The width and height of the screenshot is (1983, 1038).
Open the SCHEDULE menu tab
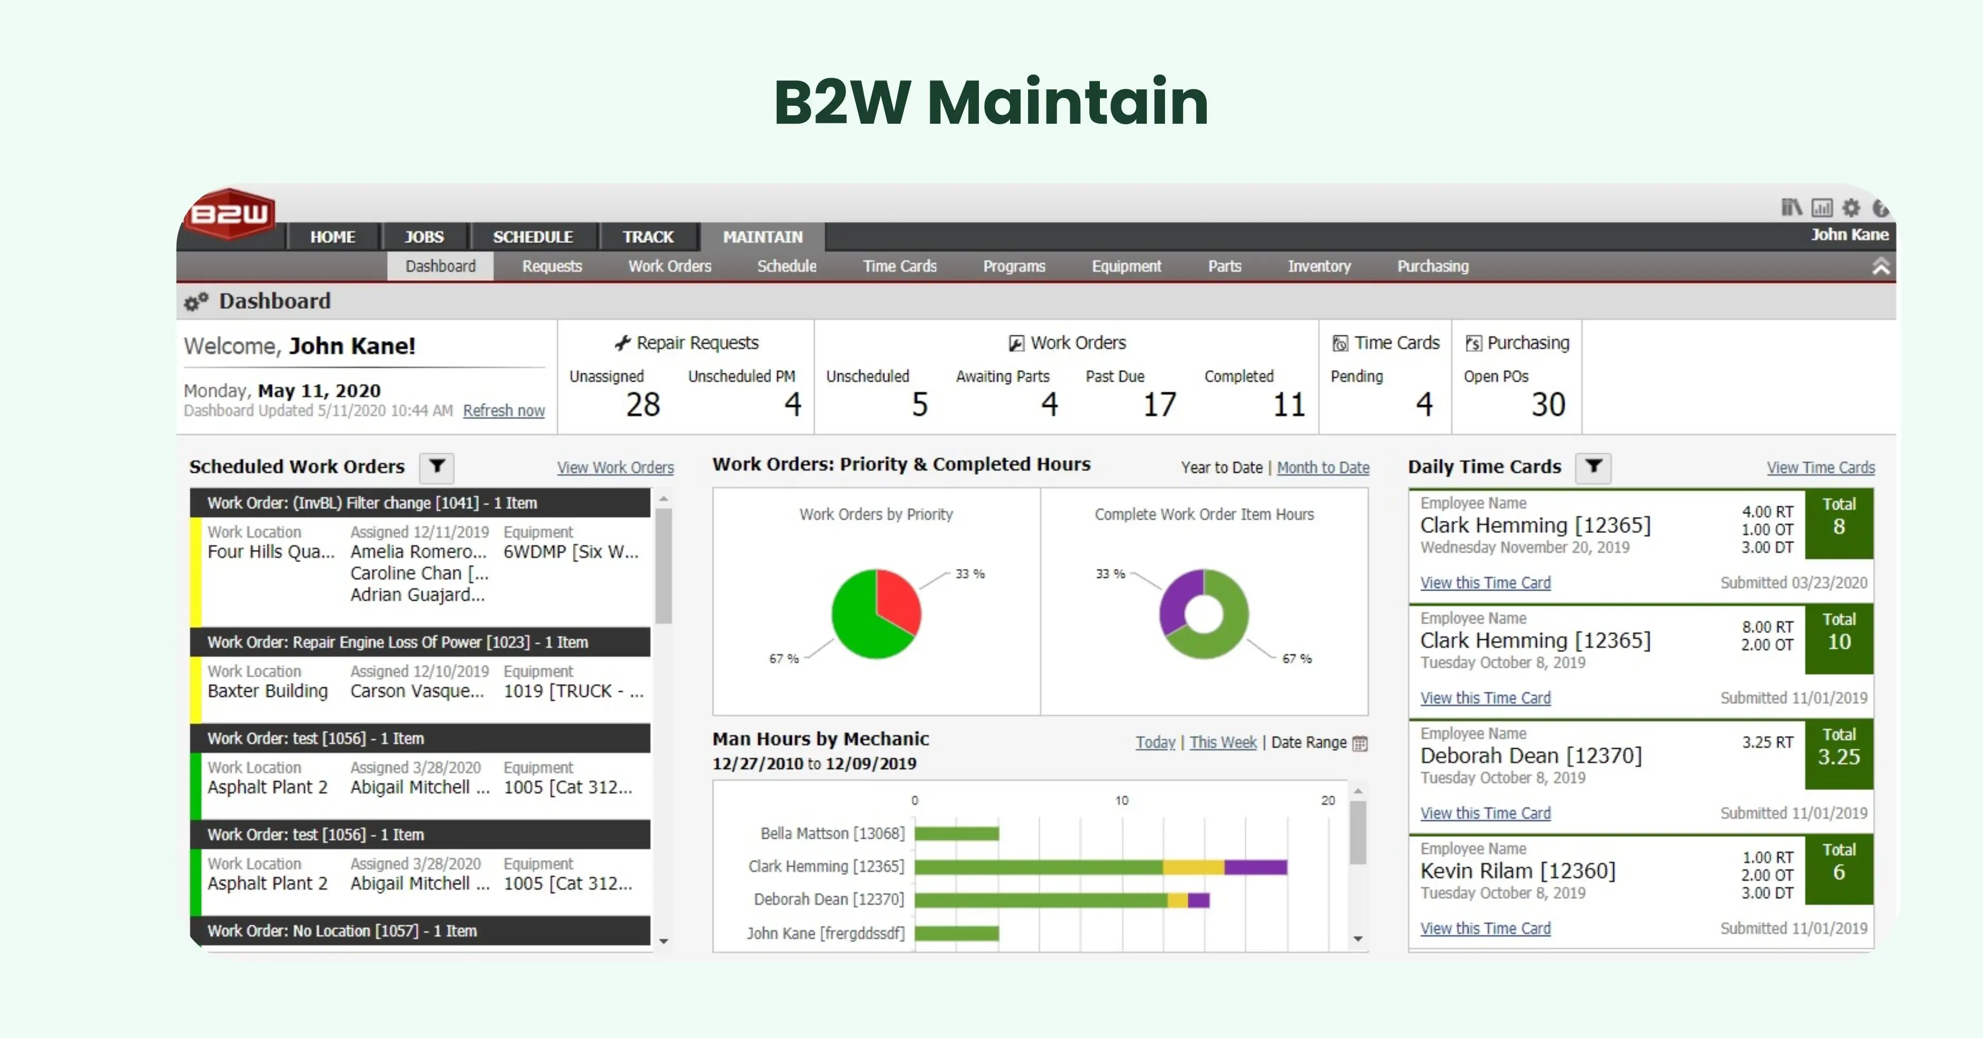pyautogui.click(x=533, y=236)
